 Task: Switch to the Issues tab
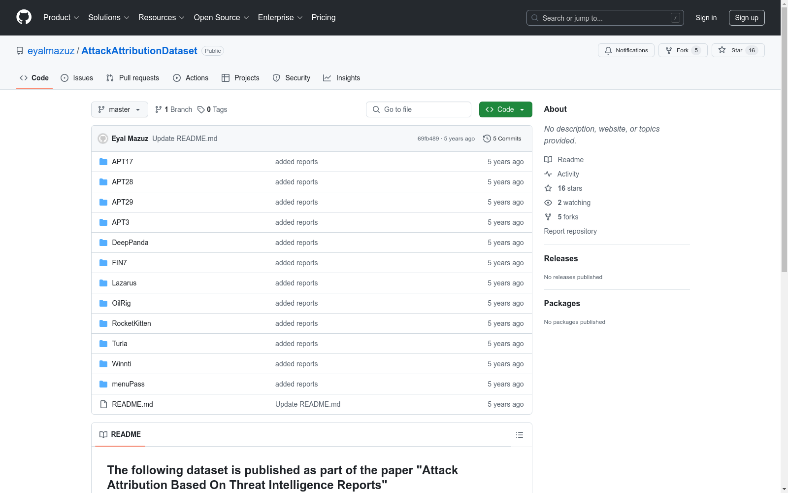pos(77,78)
